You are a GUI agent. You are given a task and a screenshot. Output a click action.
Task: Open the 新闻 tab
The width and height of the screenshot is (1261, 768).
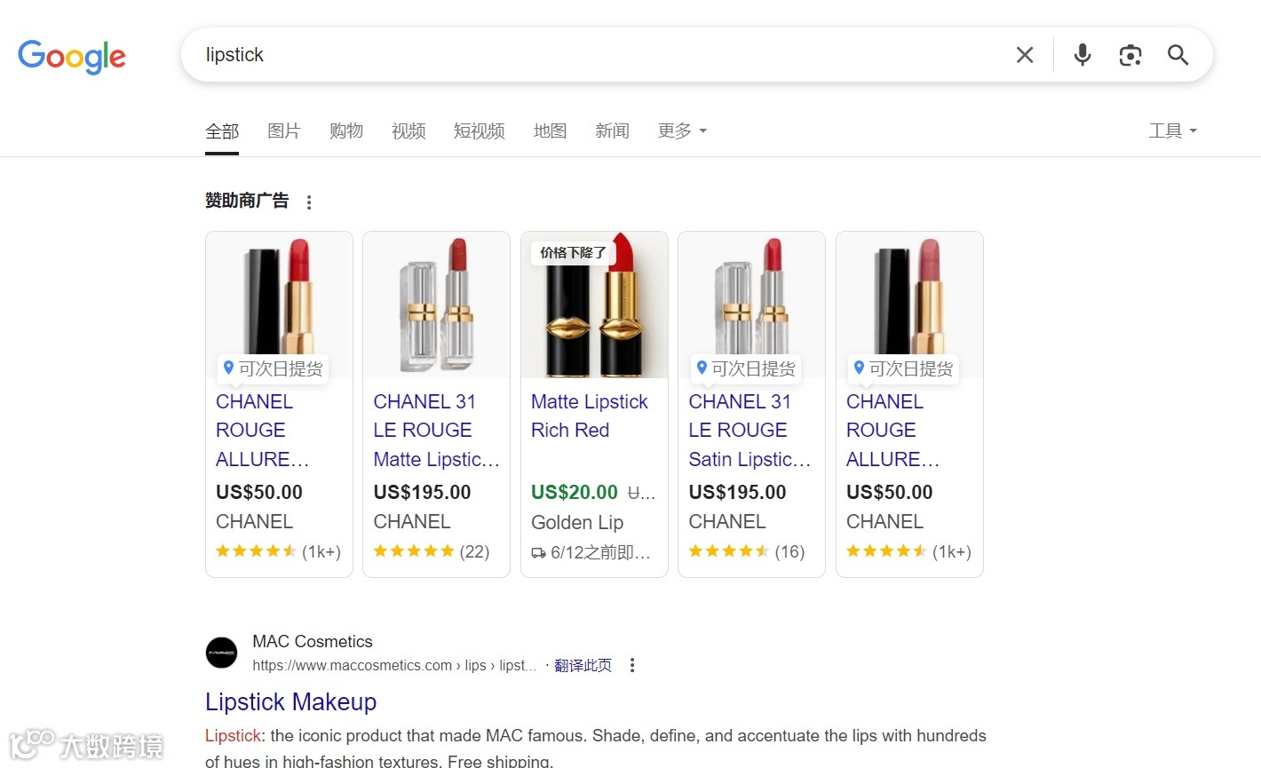613,131
